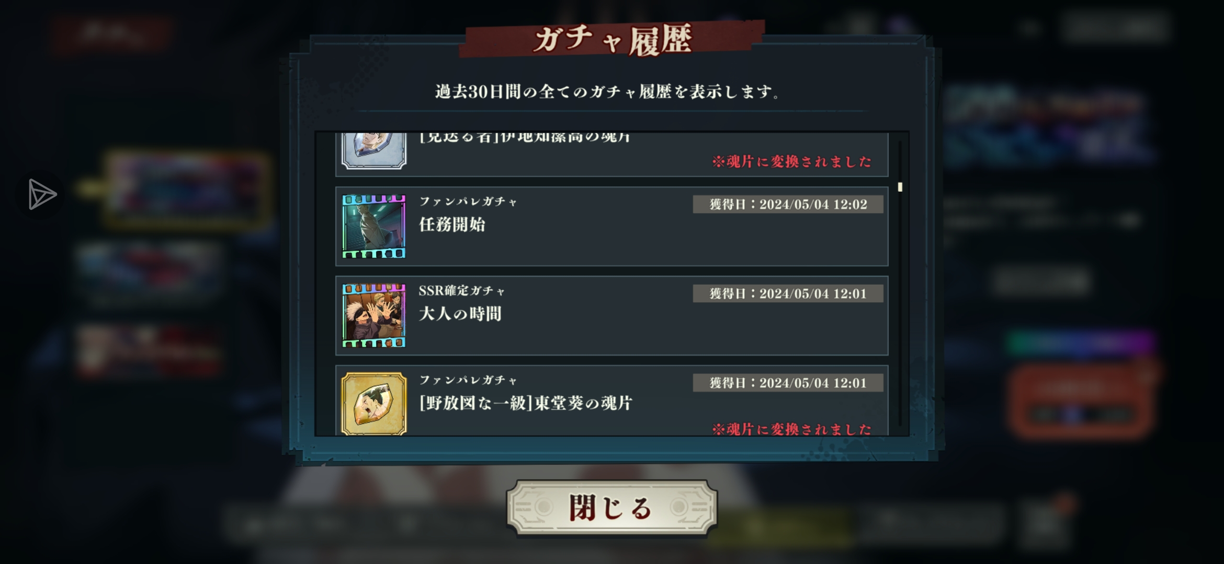Open the 大人の時間 card thumbnail
This screenshot has height=564, width=1224.
pyautogui.click(x=373, y=315)
